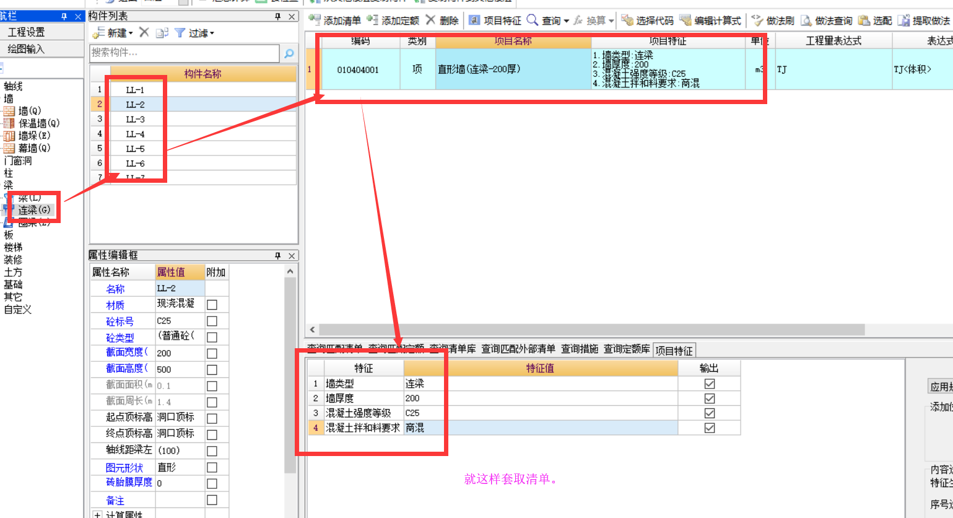Pin the 构件列表 panel
This screenshot has width=953, height=518.
click(x=278, y=16)
